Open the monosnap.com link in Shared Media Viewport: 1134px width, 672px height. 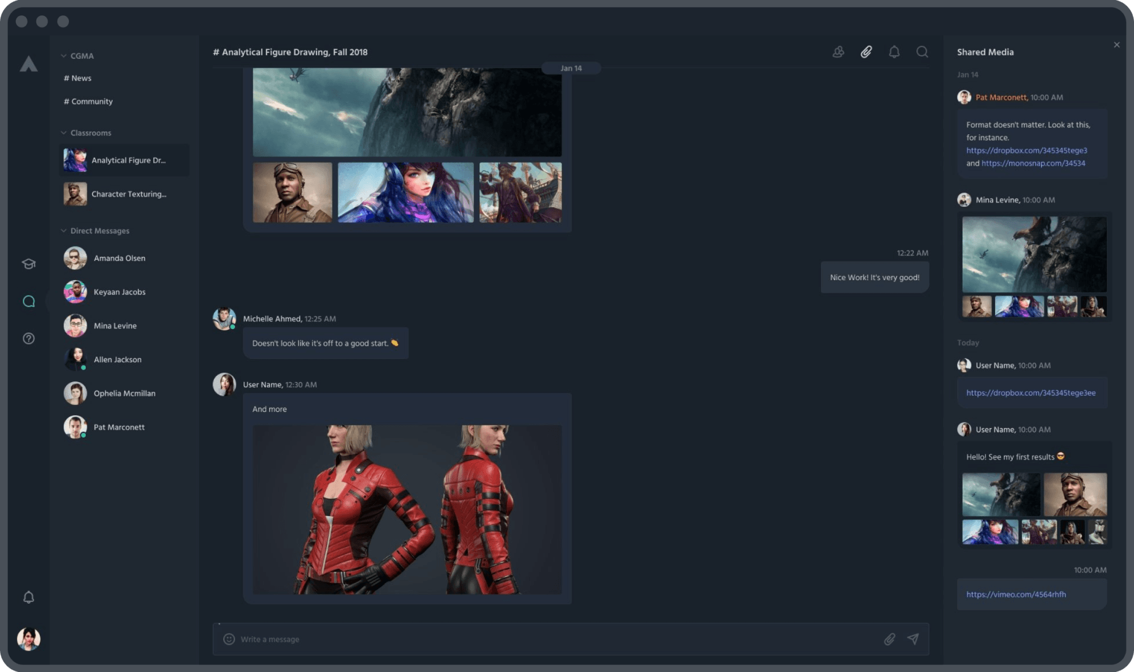click(x=1033, y=163)
